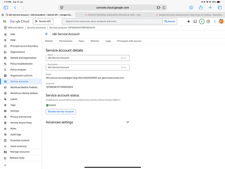This screenshot has height=169, width=225.
Task: Open Organisation policies sidebar item
Action: tap(21, 75)
